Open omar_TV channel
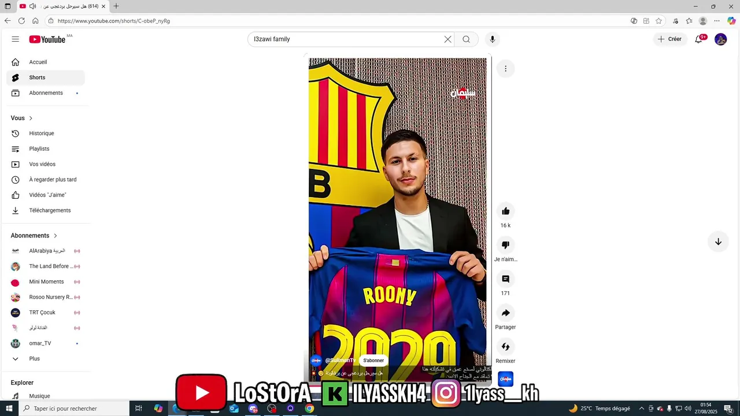The width and height of the screenshot is (740, 416). pyautogui.click(x=46, y=343)
